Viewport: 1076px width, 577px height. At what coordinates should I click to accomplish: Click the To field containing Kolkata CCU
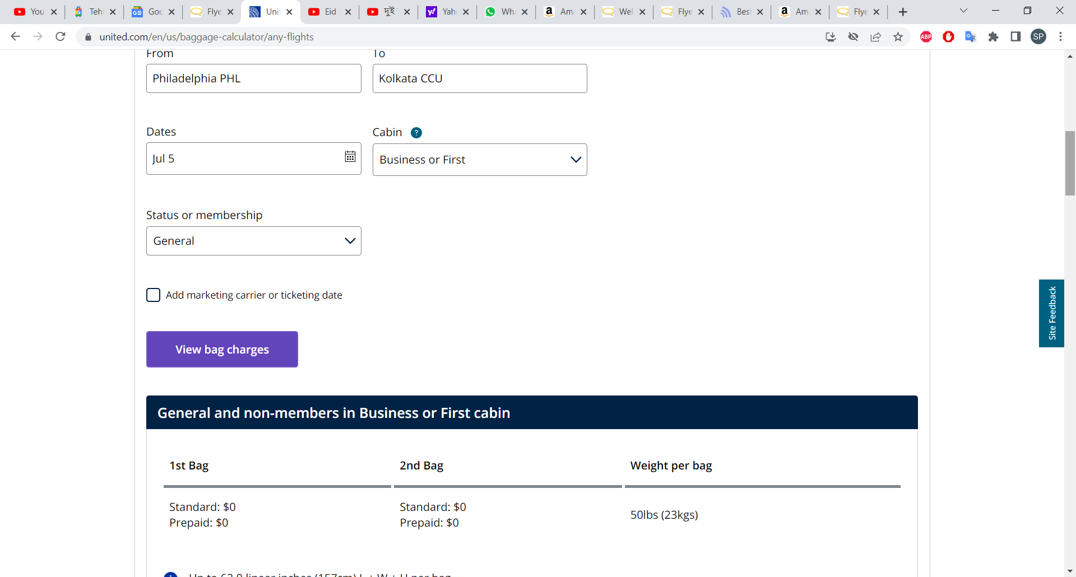click(x=480, y=78)
